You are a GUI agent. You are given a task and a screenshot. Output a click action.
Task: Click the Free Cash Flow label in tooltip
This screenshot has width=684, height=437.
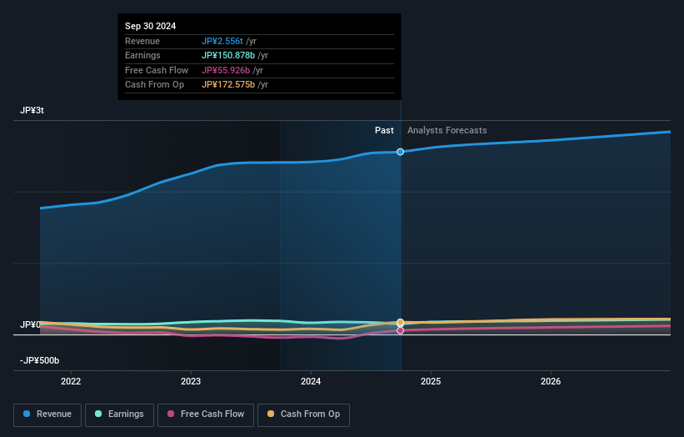tap(157, 70)
